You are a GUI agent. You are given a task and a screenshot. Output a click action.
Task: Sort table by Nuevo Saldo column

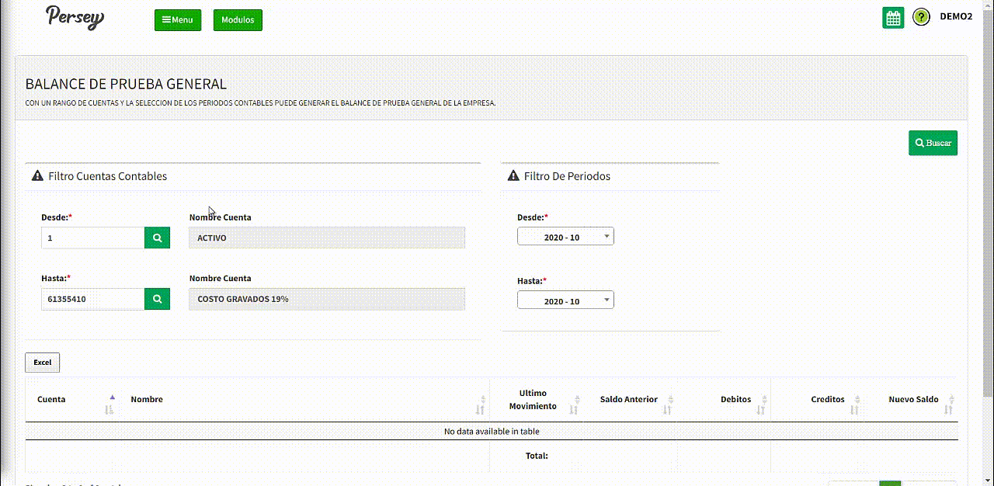pyautogui.click(x=913, y=400)
